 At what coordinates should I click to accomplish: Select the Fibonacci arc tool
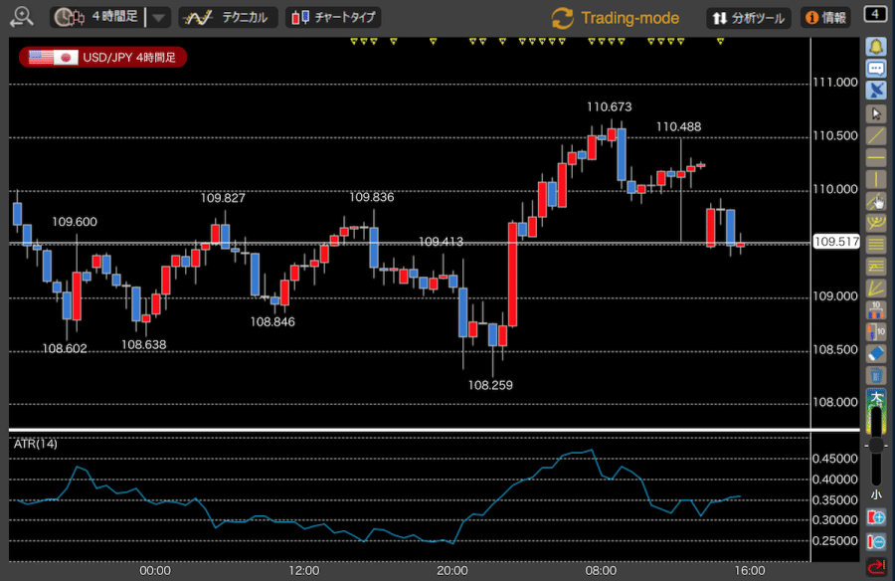pos(876,223)
